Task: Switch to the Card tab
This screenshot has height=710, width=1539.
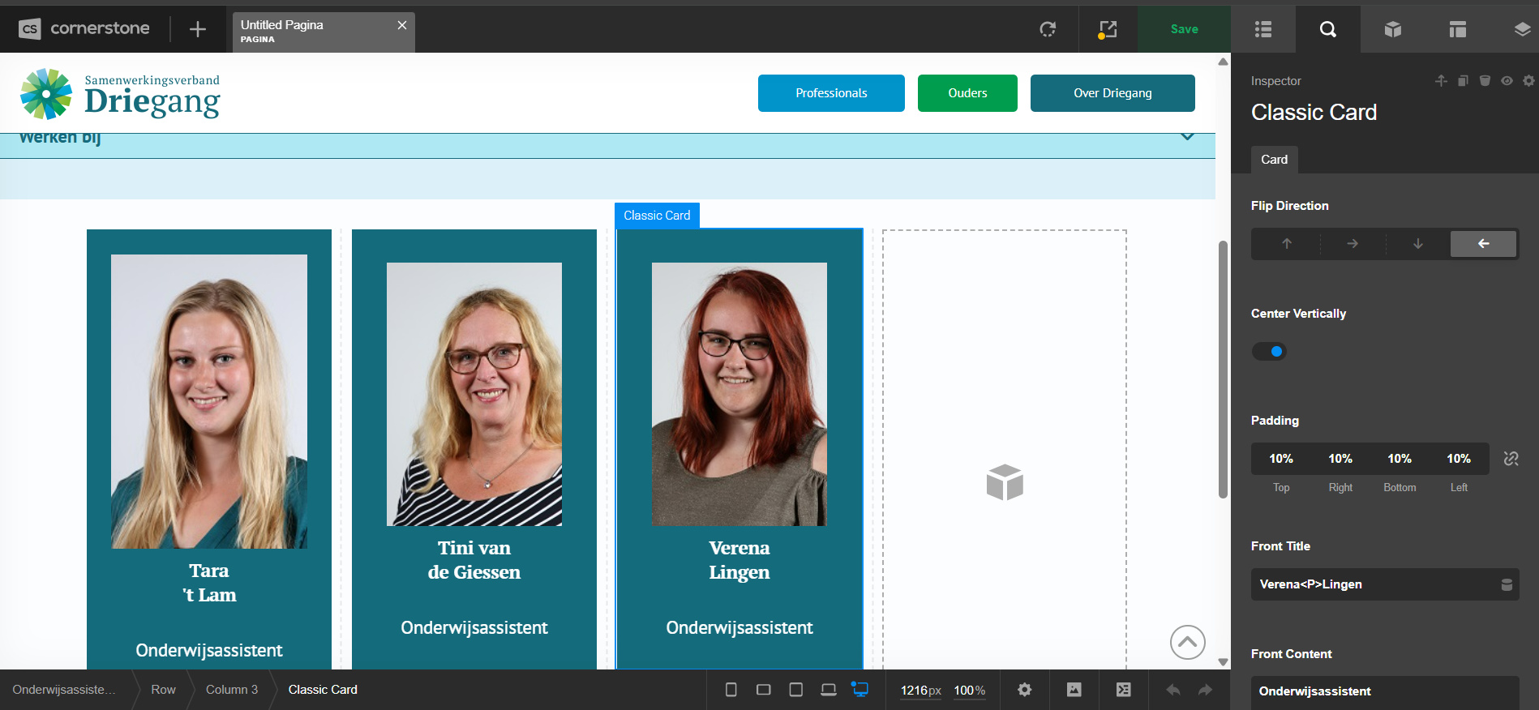Action: click(x=1274, y=160)
